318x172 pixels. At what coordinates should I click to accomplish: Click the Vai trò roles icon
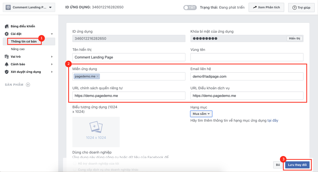tap(7, 57)
